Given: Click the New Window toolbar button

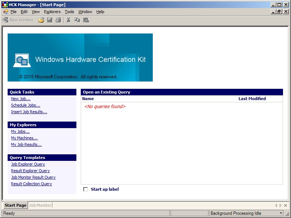Looking at the screenshot, I should point(18,20).
